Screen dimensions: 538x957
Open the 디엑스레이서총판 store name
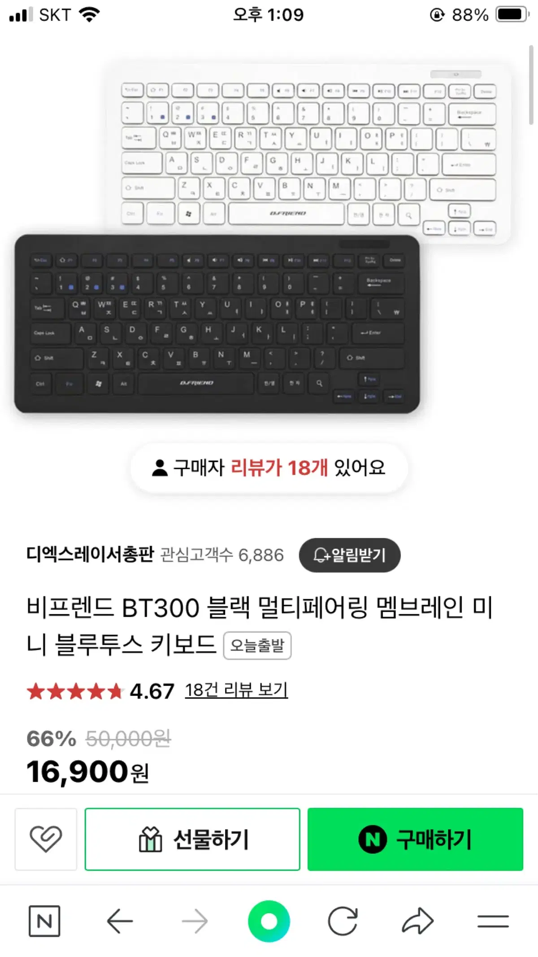click(90, 555)
